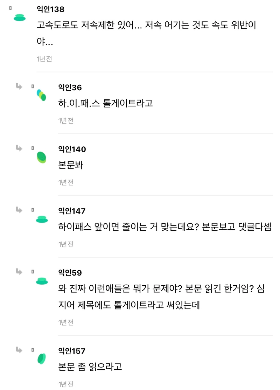The height and width of the screenshot is (390, 280).
Task: Click 익인36's multicolor avatar icon
Action: [41, 95]
